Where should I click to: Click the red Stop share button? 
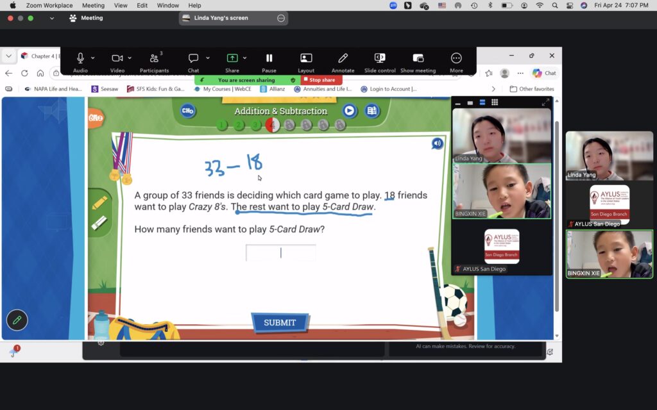321,80
